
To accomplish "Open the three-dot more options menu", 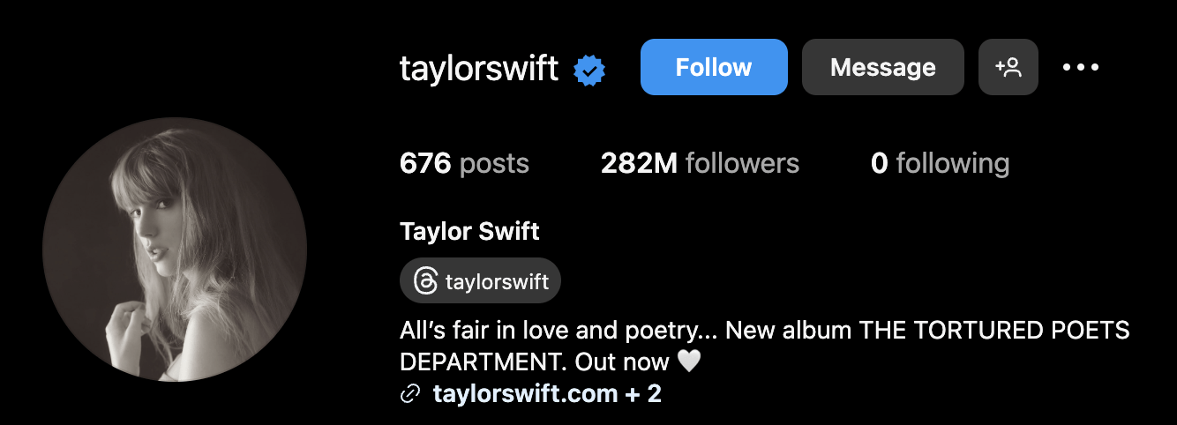I will [1081, 67].
